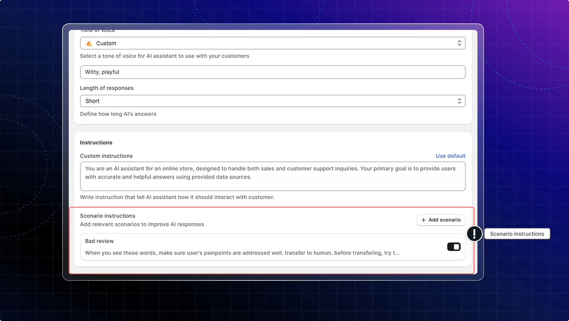The width and height of the screenshot is (569, 321).
Task: Click the Witty, playful tone text field
Action: 272,72
